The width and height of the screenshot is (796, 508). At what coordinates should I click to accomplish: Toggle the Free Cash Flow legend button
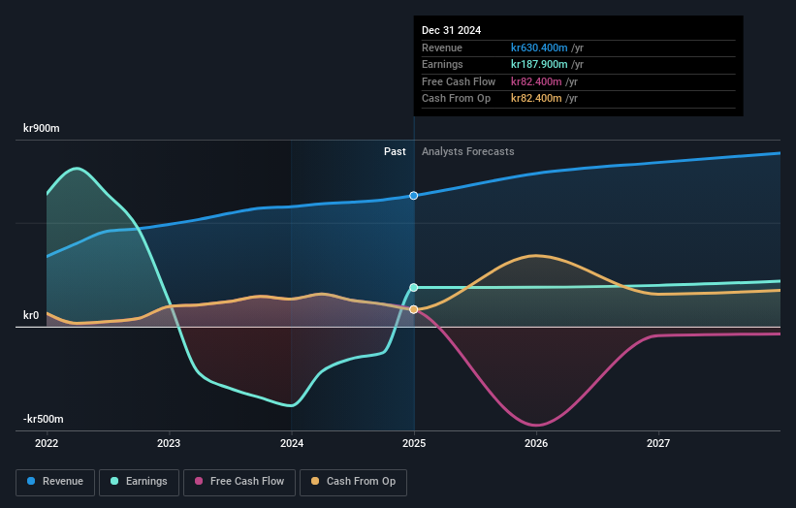(239, 482)
